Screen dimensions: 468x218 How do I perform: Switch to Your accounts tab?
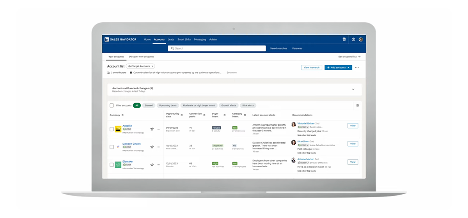[x=116, y=57]
